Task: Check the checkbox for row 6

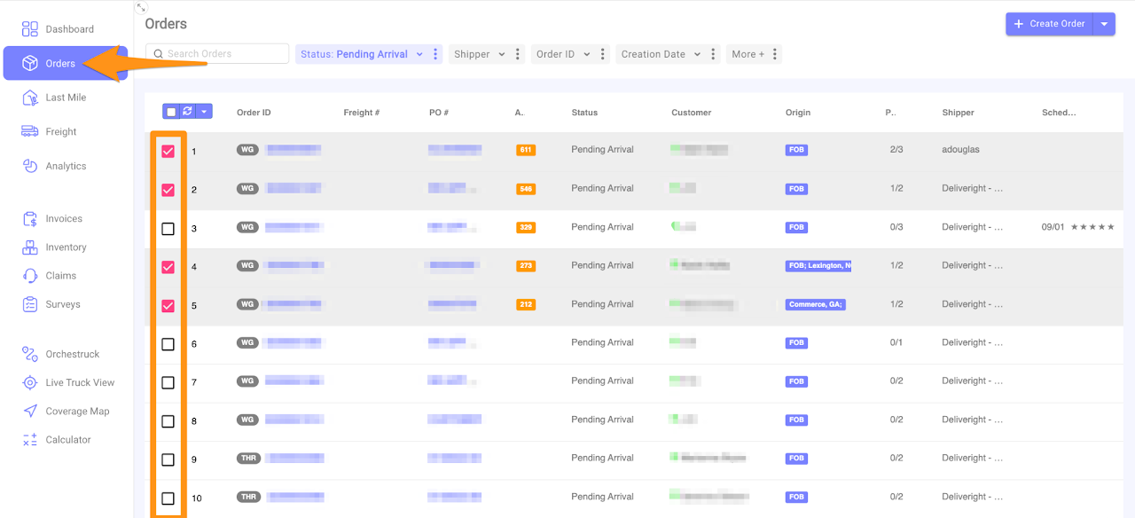Action: pyautogui.click(x=168, y=344)
